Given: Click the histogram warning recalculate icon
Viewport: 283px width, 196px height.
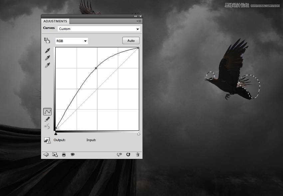Looking at the screenshot, I should pos(47,140).
